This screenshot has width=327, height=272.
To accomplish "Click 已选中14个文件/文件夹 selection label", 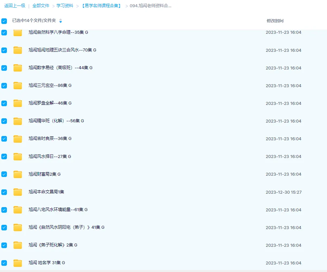I will pos(34,21).
